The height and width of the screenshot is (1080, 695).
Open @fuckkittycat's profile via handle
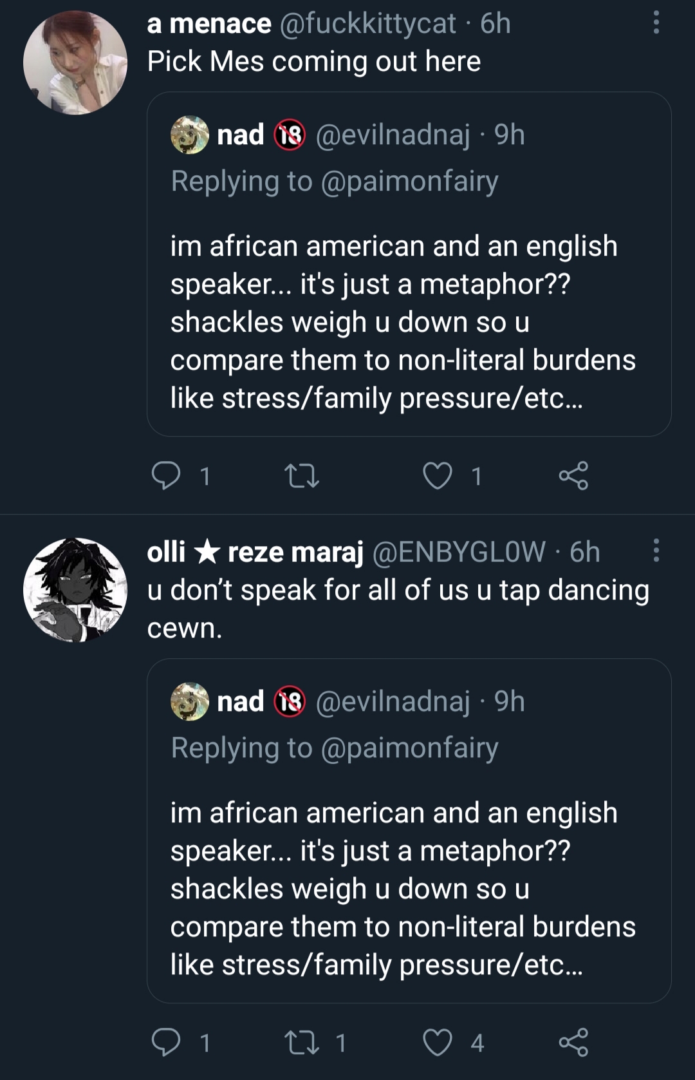[367, 24]
